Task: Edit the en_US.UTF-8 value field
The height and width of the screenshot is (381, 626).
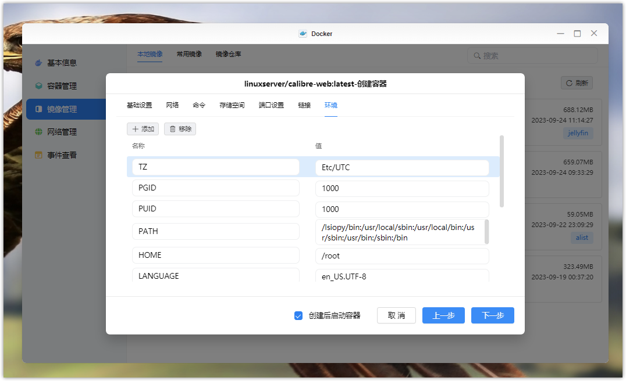Action: [402, 276]
